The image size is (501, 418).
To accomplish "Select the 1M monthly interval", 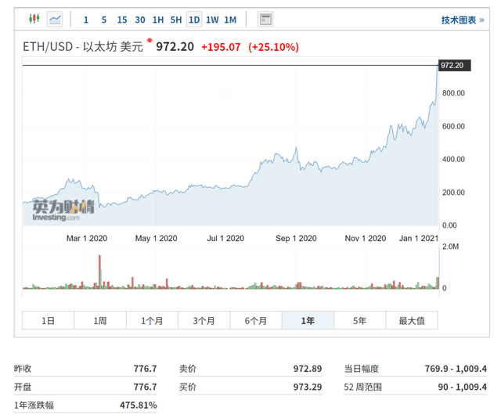I will point(230,20).
